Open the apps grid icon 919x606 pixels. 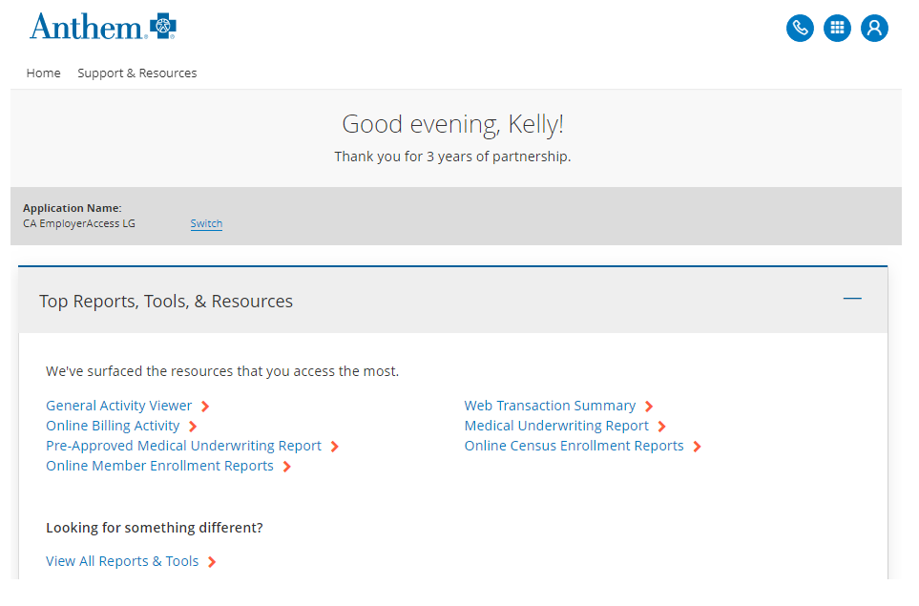coord(837,28)
